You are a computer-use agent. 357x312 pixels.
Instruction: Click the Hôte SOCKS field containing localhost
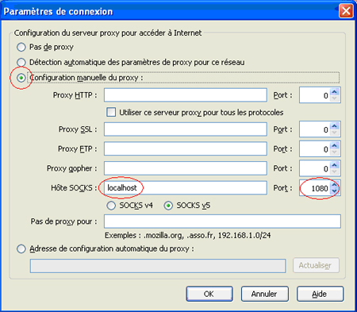click(186, 188)
